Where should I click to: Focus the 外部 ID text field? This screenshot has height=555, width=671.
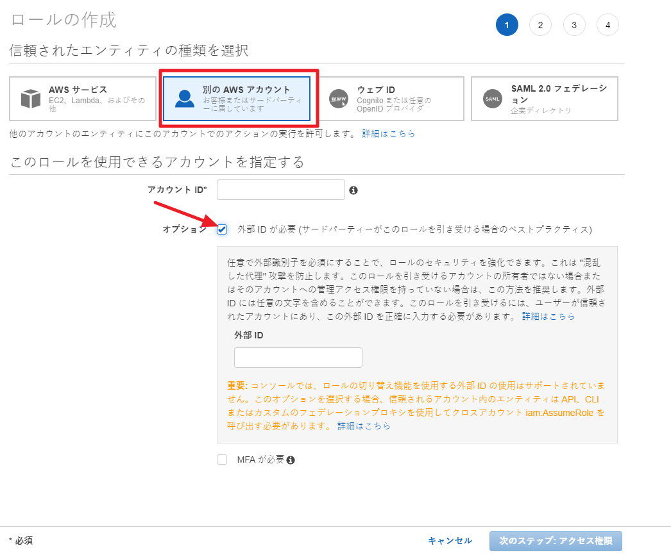[x=298, y=358]
